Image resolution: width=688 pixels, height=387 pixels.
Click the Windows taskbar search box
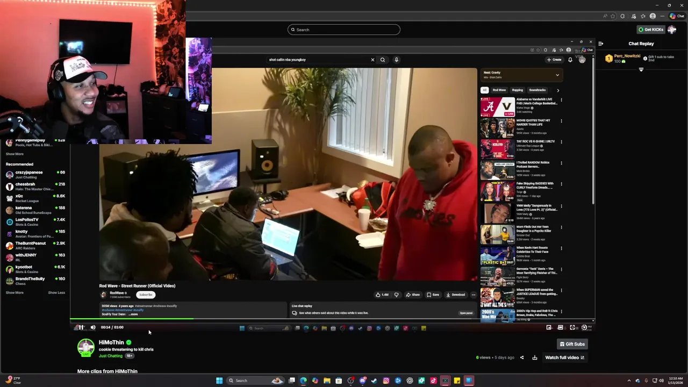pyautogui.click(x=255, y=381)
